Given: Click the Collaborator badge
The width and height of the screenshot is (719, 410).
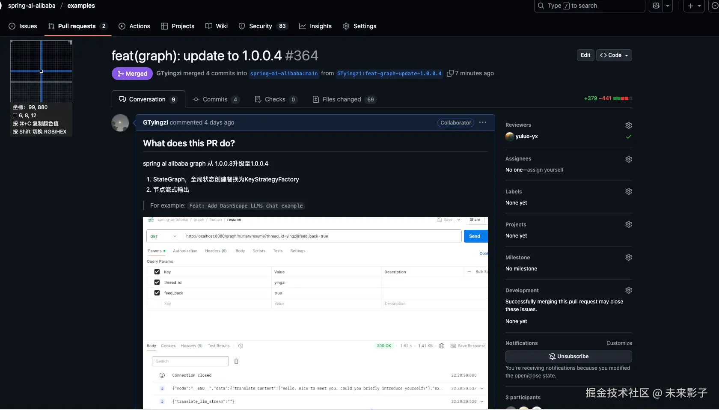Looking at the screenshot, I should point(456,123).
